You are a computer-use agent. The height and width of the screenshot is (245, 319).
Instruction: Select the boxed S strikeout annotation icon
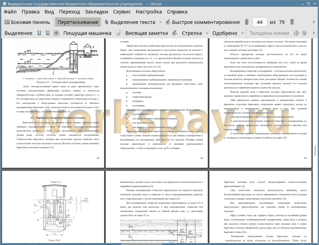pyautogui.click(x=56, y=33)
